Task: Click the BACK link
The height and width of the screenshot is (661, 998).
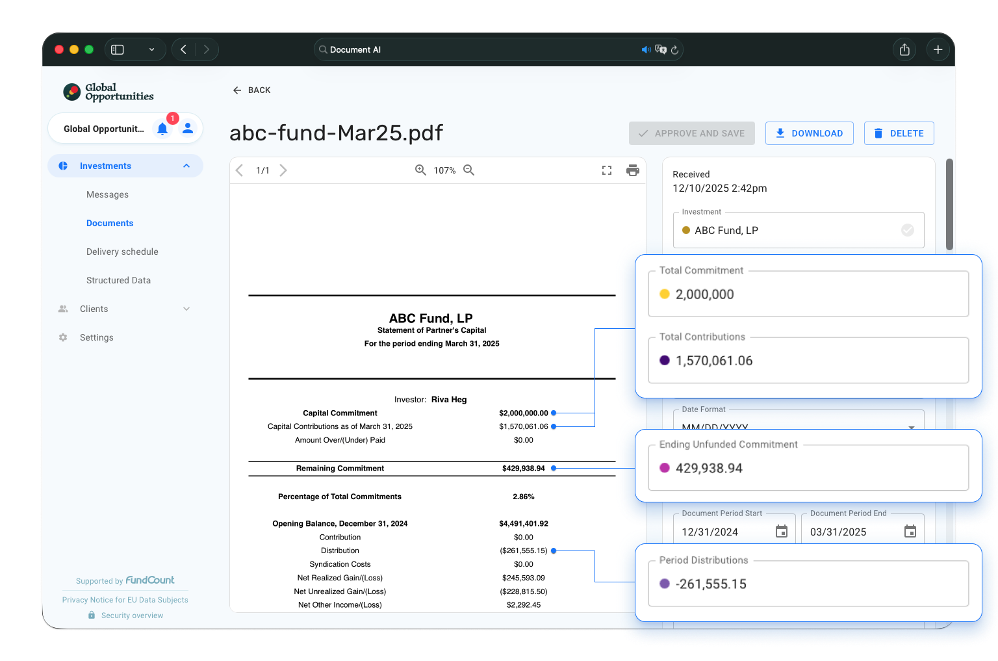Action: coord(251,90)
